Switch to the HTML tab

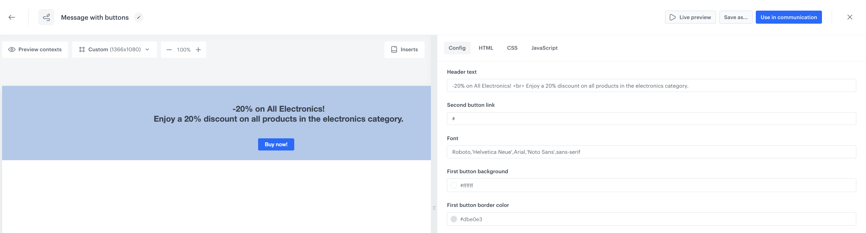pos(486,48)
